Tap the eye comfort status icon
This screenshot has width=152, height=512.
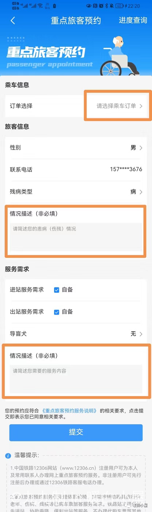tap(89, 6)
